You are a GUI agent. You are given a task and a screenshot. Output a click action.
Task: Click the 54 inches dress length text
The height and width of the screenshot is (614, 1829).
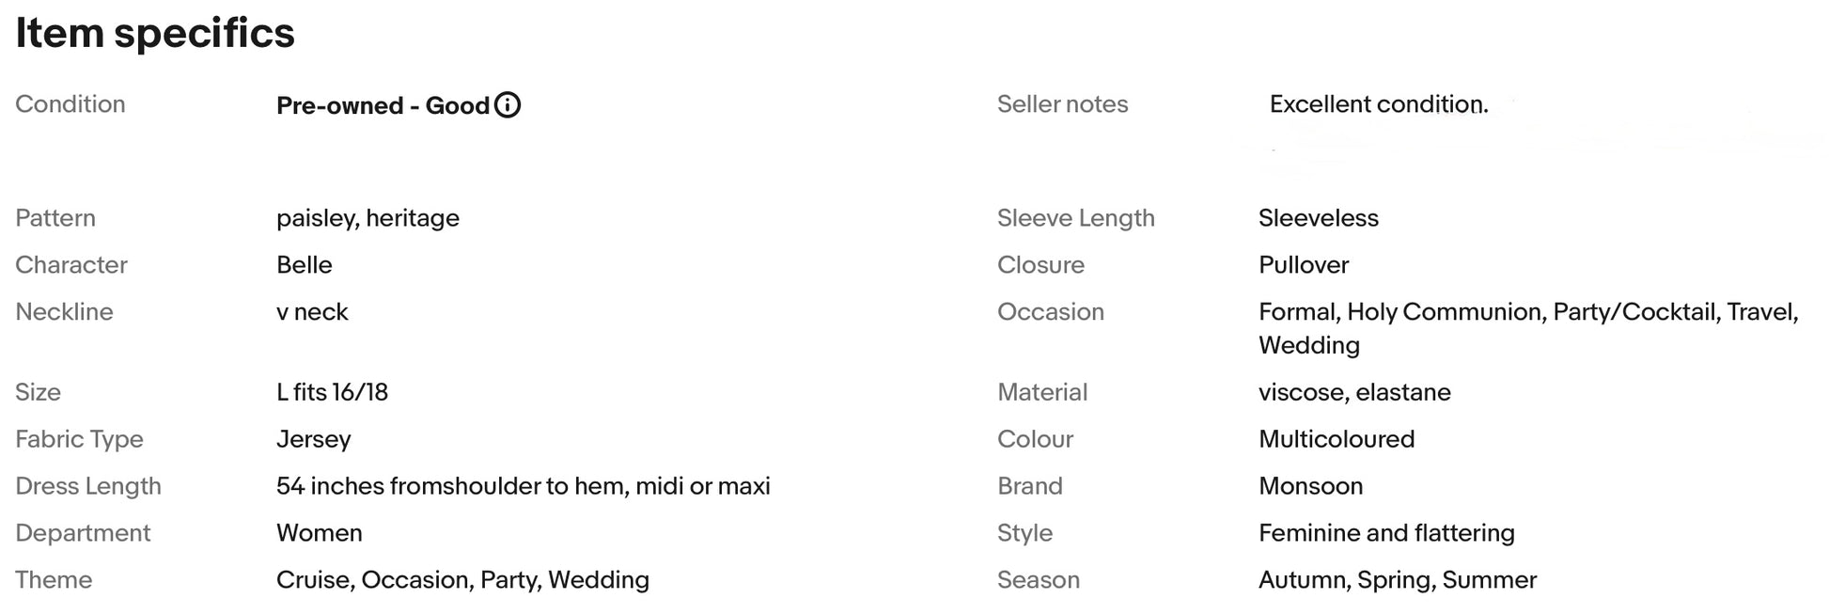[x=524, y=486]
